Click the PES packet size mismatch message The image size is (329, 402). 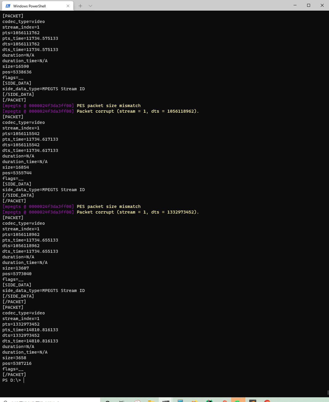[108, 105]
